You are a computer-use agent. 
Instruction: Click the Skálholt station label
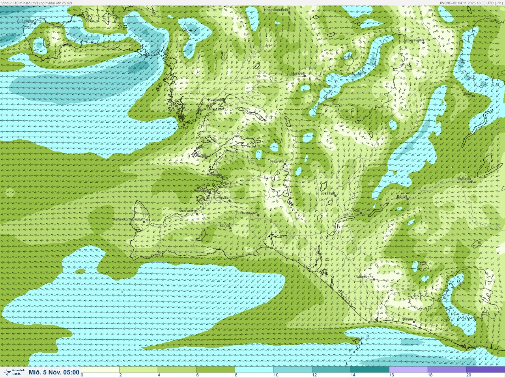pos(329,193)
